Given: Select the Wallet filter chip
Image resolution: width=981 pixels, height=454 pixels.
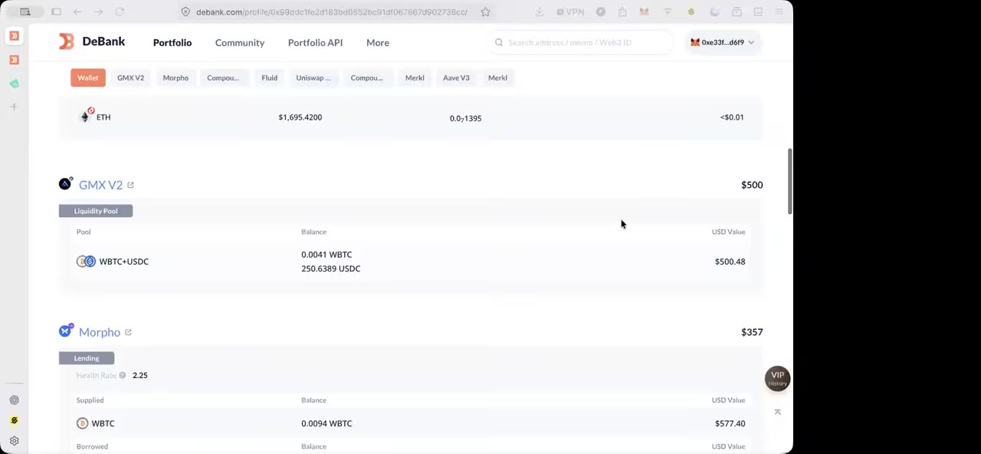Looking at the screenshot, I should click(87, 77).
